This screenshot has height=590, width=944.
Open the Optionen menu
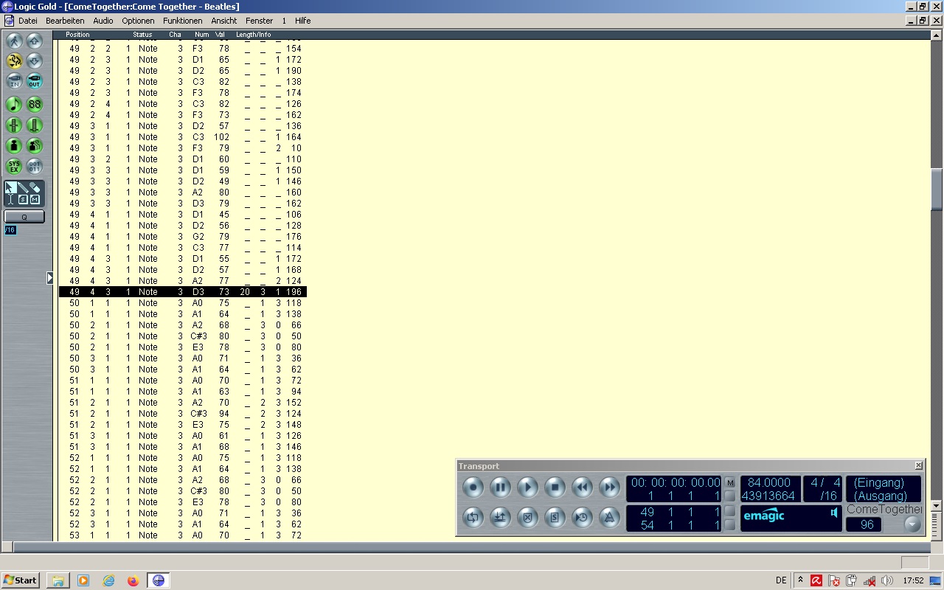[x=138, y=21]
